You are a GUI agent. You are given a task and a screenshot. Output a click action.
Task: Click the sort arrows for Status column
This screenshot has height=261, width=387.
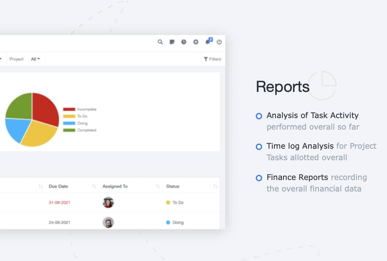(x=215, y=186)
